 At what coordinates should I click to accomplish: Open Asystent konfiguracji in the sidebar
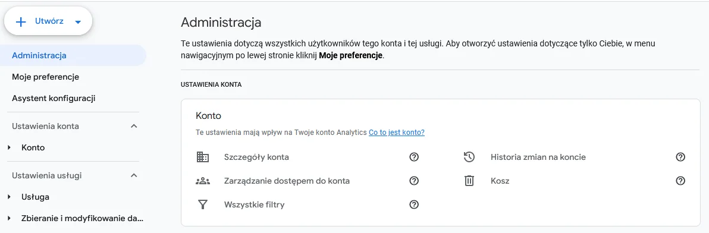point(54,98)
